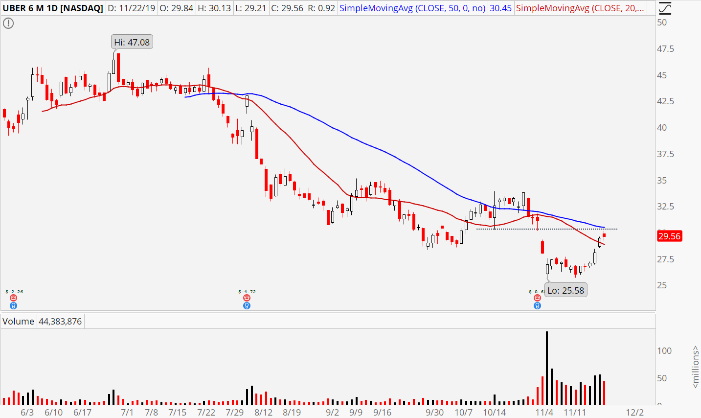Click the open price O: 29.84
This screenshot has height=418, width=701.
tap(177, 8)
